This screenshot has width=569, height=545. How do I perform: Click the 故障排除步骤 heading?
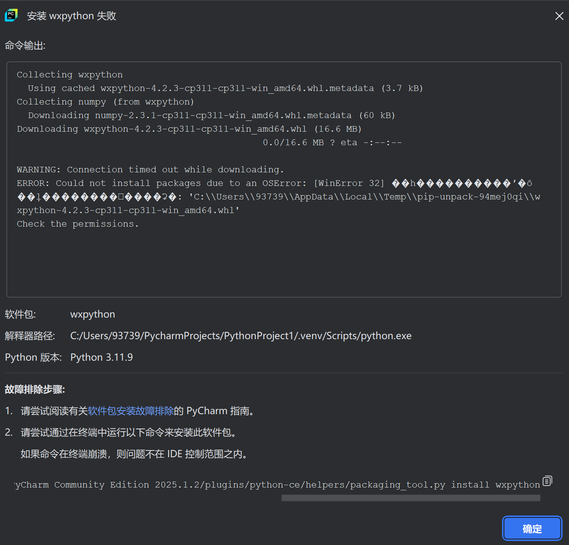pyautogui.click(x=35, y=389)
